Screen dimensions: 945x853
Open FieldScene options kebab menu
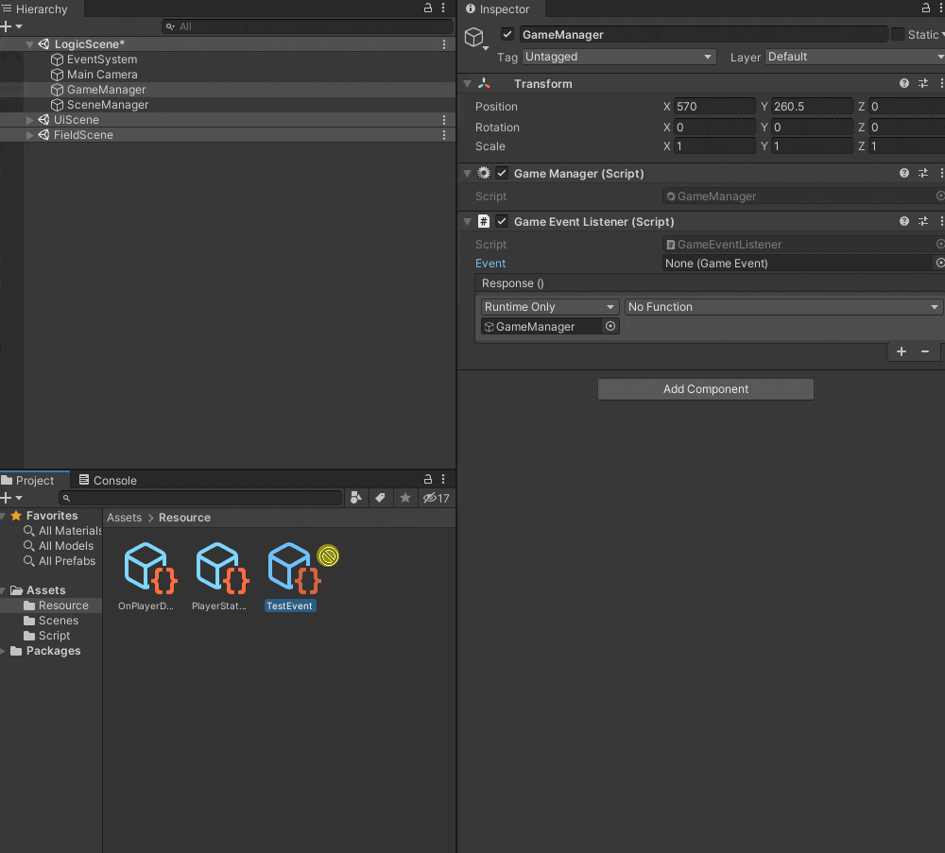click(444, 135)
